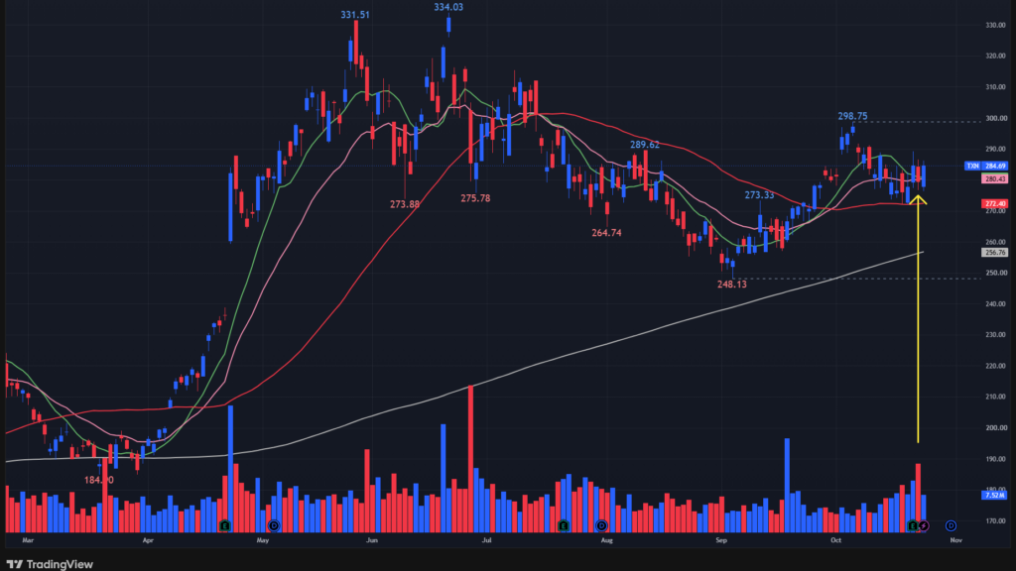Click the 264.74 low price annotation
Screen dimensions: 1016x571
point(606,232)
